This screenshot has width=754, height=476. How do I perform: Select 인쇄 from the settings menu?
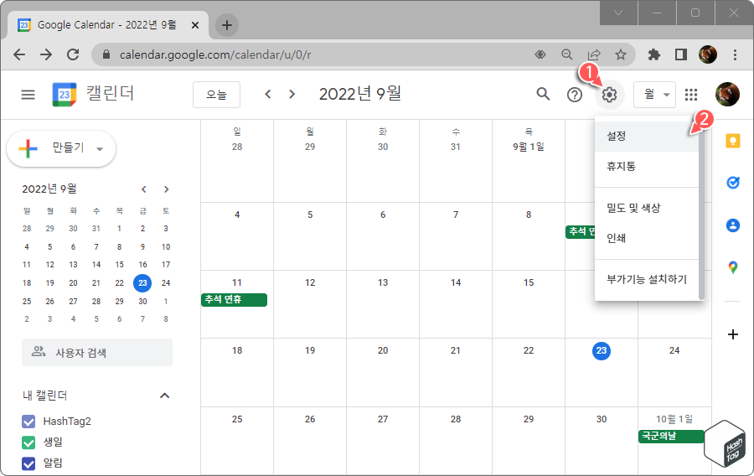click(646, 238)
